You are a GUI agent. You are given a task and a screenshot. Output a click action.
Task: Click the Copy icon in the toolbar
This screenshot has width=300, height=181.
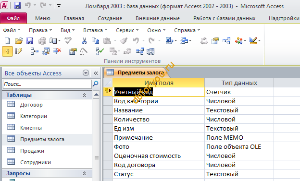pos(95,40)
